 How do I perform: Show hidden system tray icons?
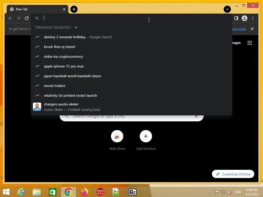[x=211, y=192]
